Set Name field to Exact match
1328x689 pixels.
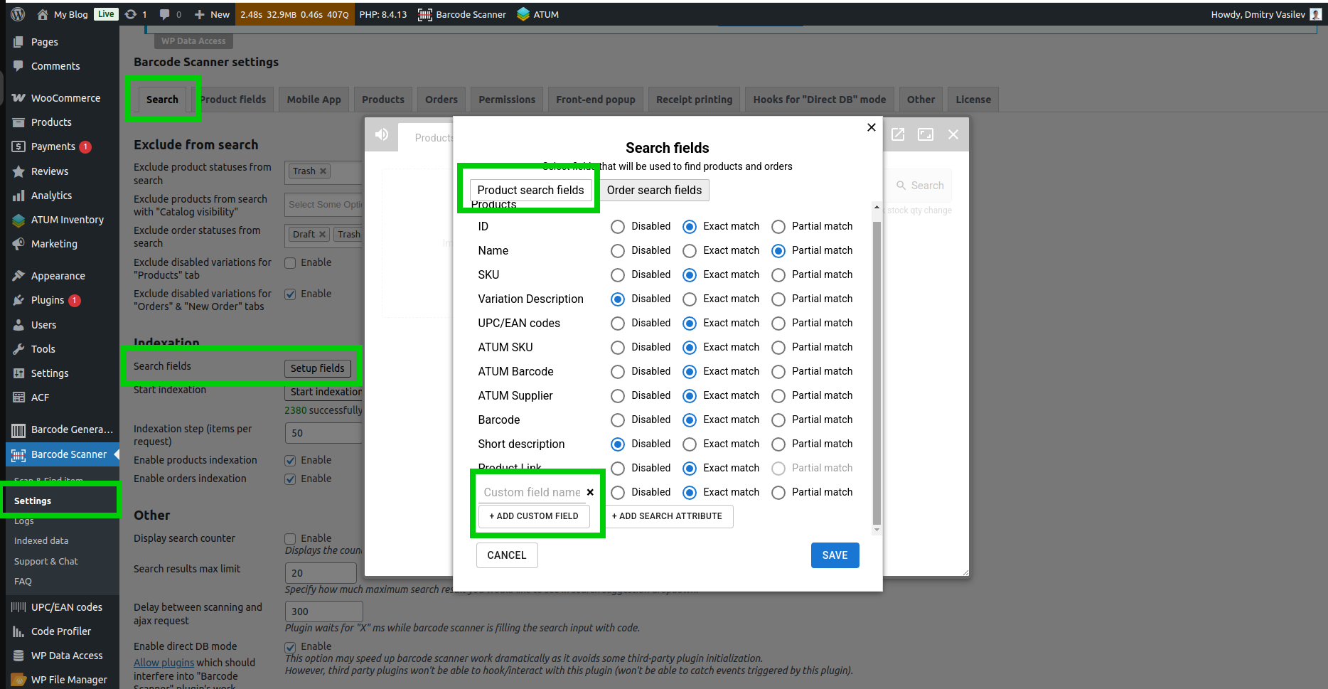click(x=689, y=251)
